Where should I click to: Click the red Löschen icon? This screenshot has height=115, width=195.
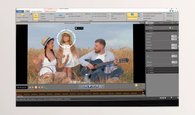pyautogui.click(x=67, y=14)
